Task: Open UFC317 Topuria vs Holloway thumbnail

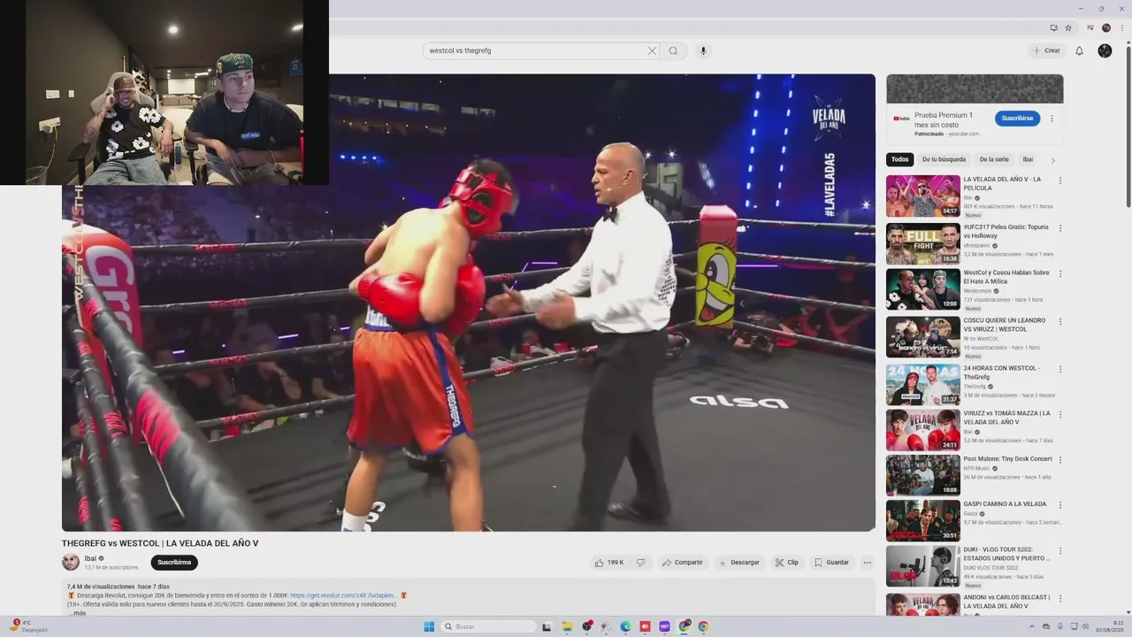Action: [x=922, y=243]
